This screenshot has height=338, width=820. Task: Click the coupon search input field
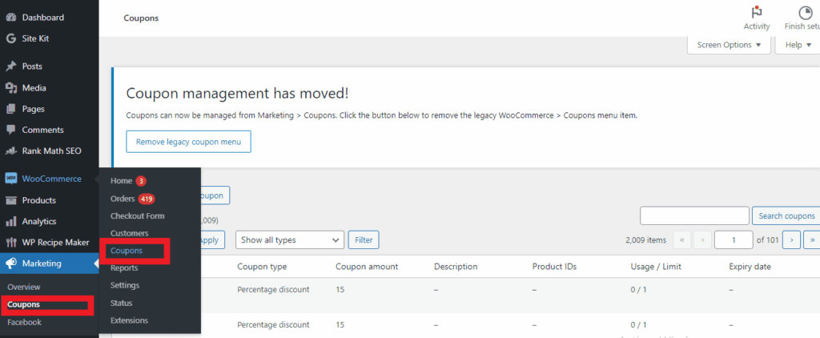(694, 216)
